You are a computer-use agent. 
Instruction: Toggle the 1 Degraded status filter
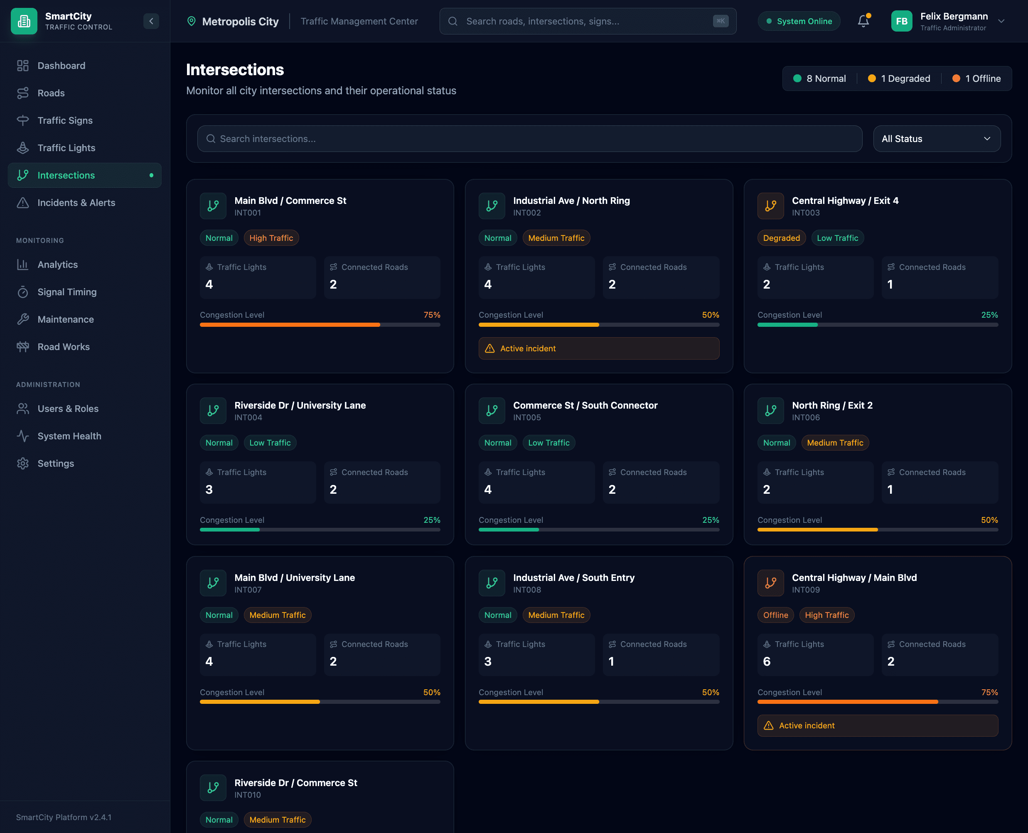coord(899,78)
